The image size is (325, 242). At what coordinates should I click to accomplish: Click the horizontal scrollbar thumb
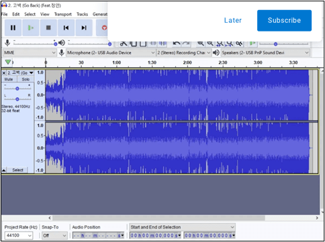click(158, 218)
